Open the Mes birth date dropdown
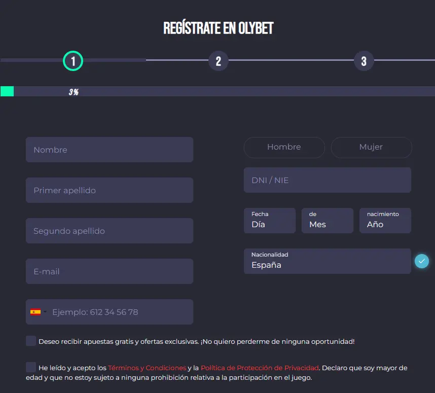The height and width of the screenshot is (393, 435). coord(328,221)
